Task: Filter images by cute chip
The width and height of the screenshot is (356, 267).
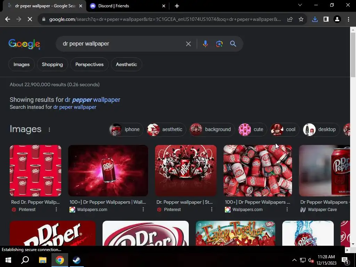Action: click(252, 129)
